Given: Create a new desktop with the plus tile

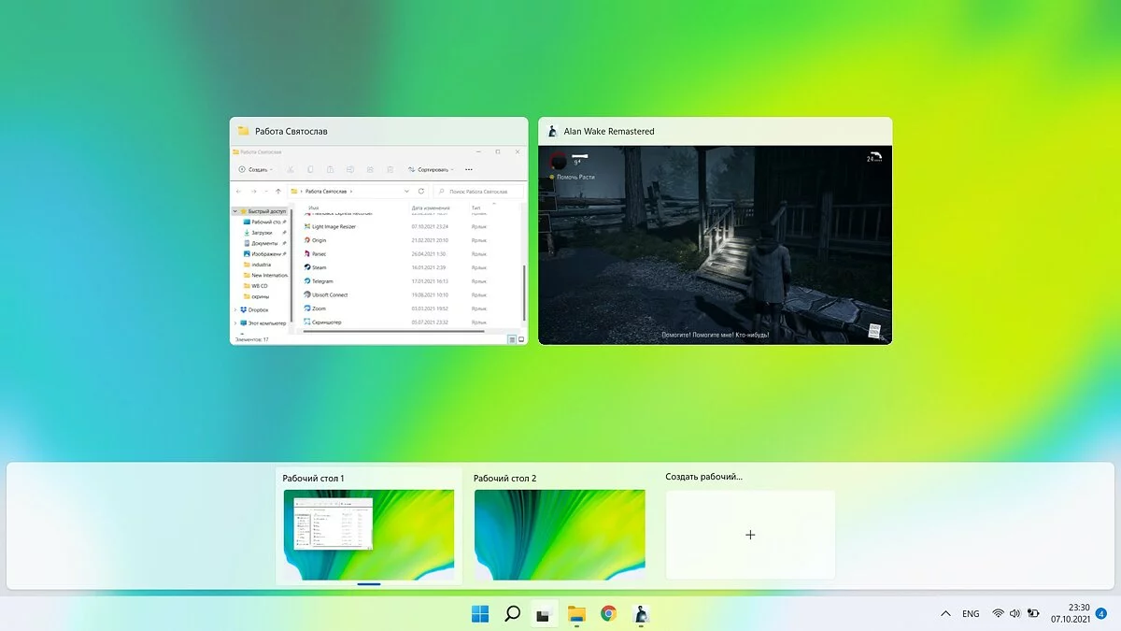Looking at the screenshot, I should click(x=750, y=535).
